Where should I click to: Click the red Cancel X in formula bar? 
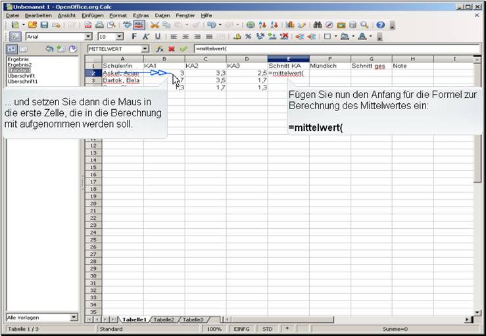(x=171, y=49)
